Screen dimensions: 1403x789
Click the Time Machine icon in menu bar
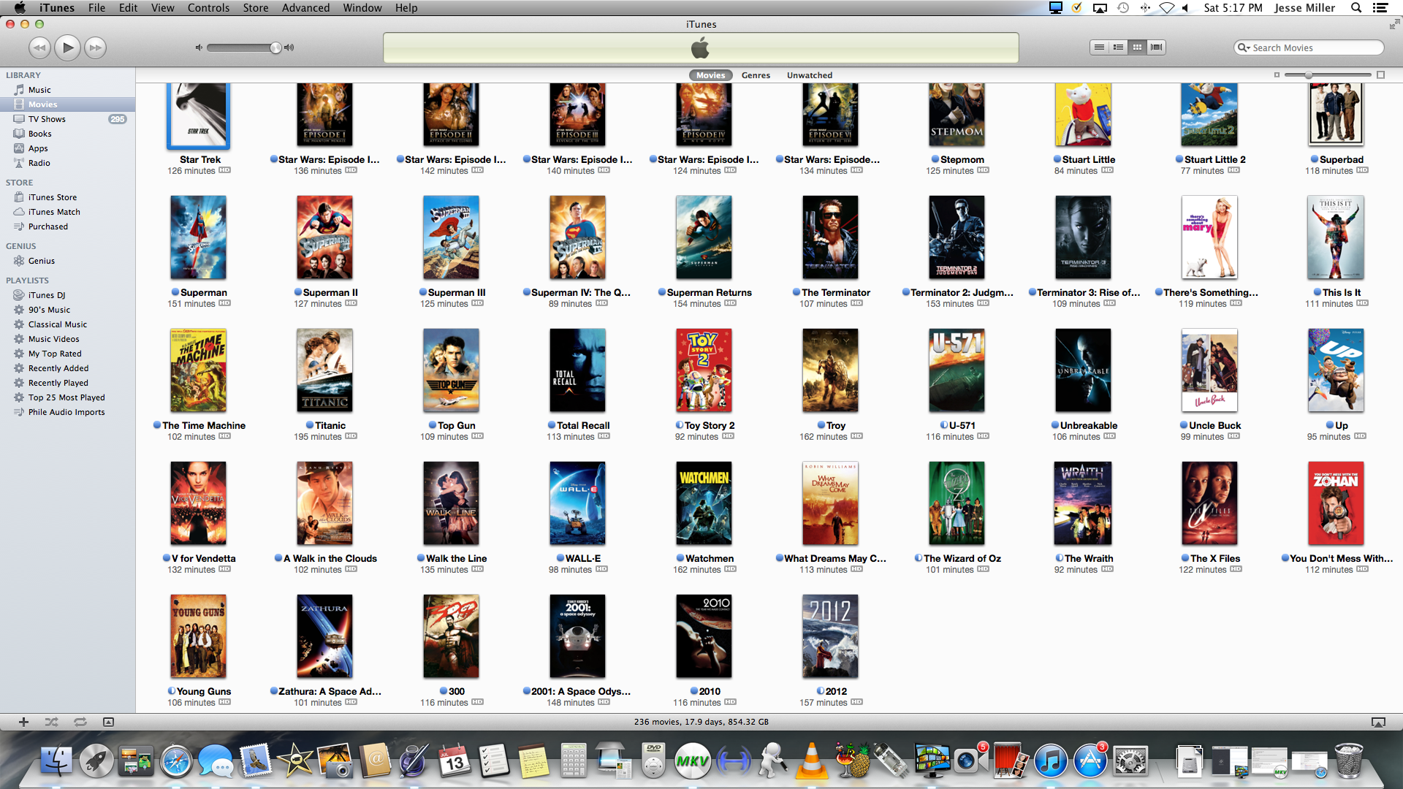tap(1123, 8)
